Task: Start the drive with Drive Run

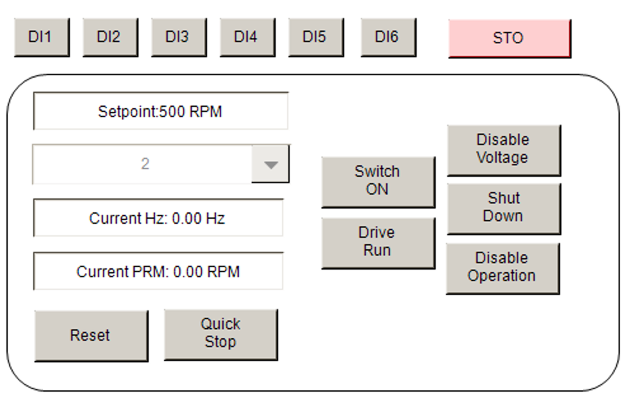Action: [x=378, y=244]
